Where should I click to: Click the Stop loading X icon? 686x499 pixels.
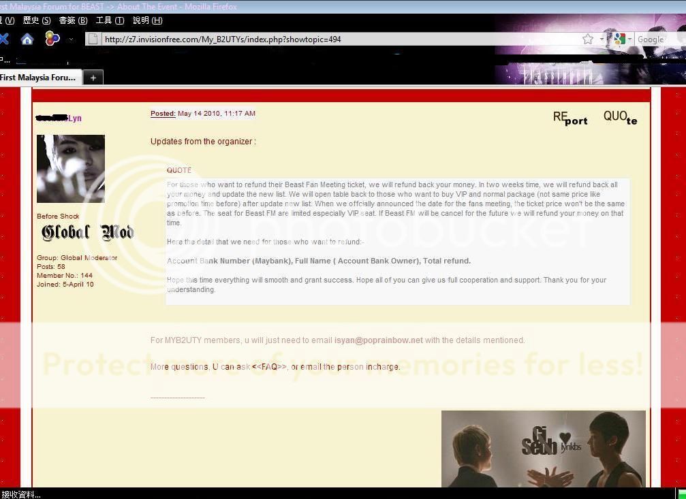click(4, 39)
